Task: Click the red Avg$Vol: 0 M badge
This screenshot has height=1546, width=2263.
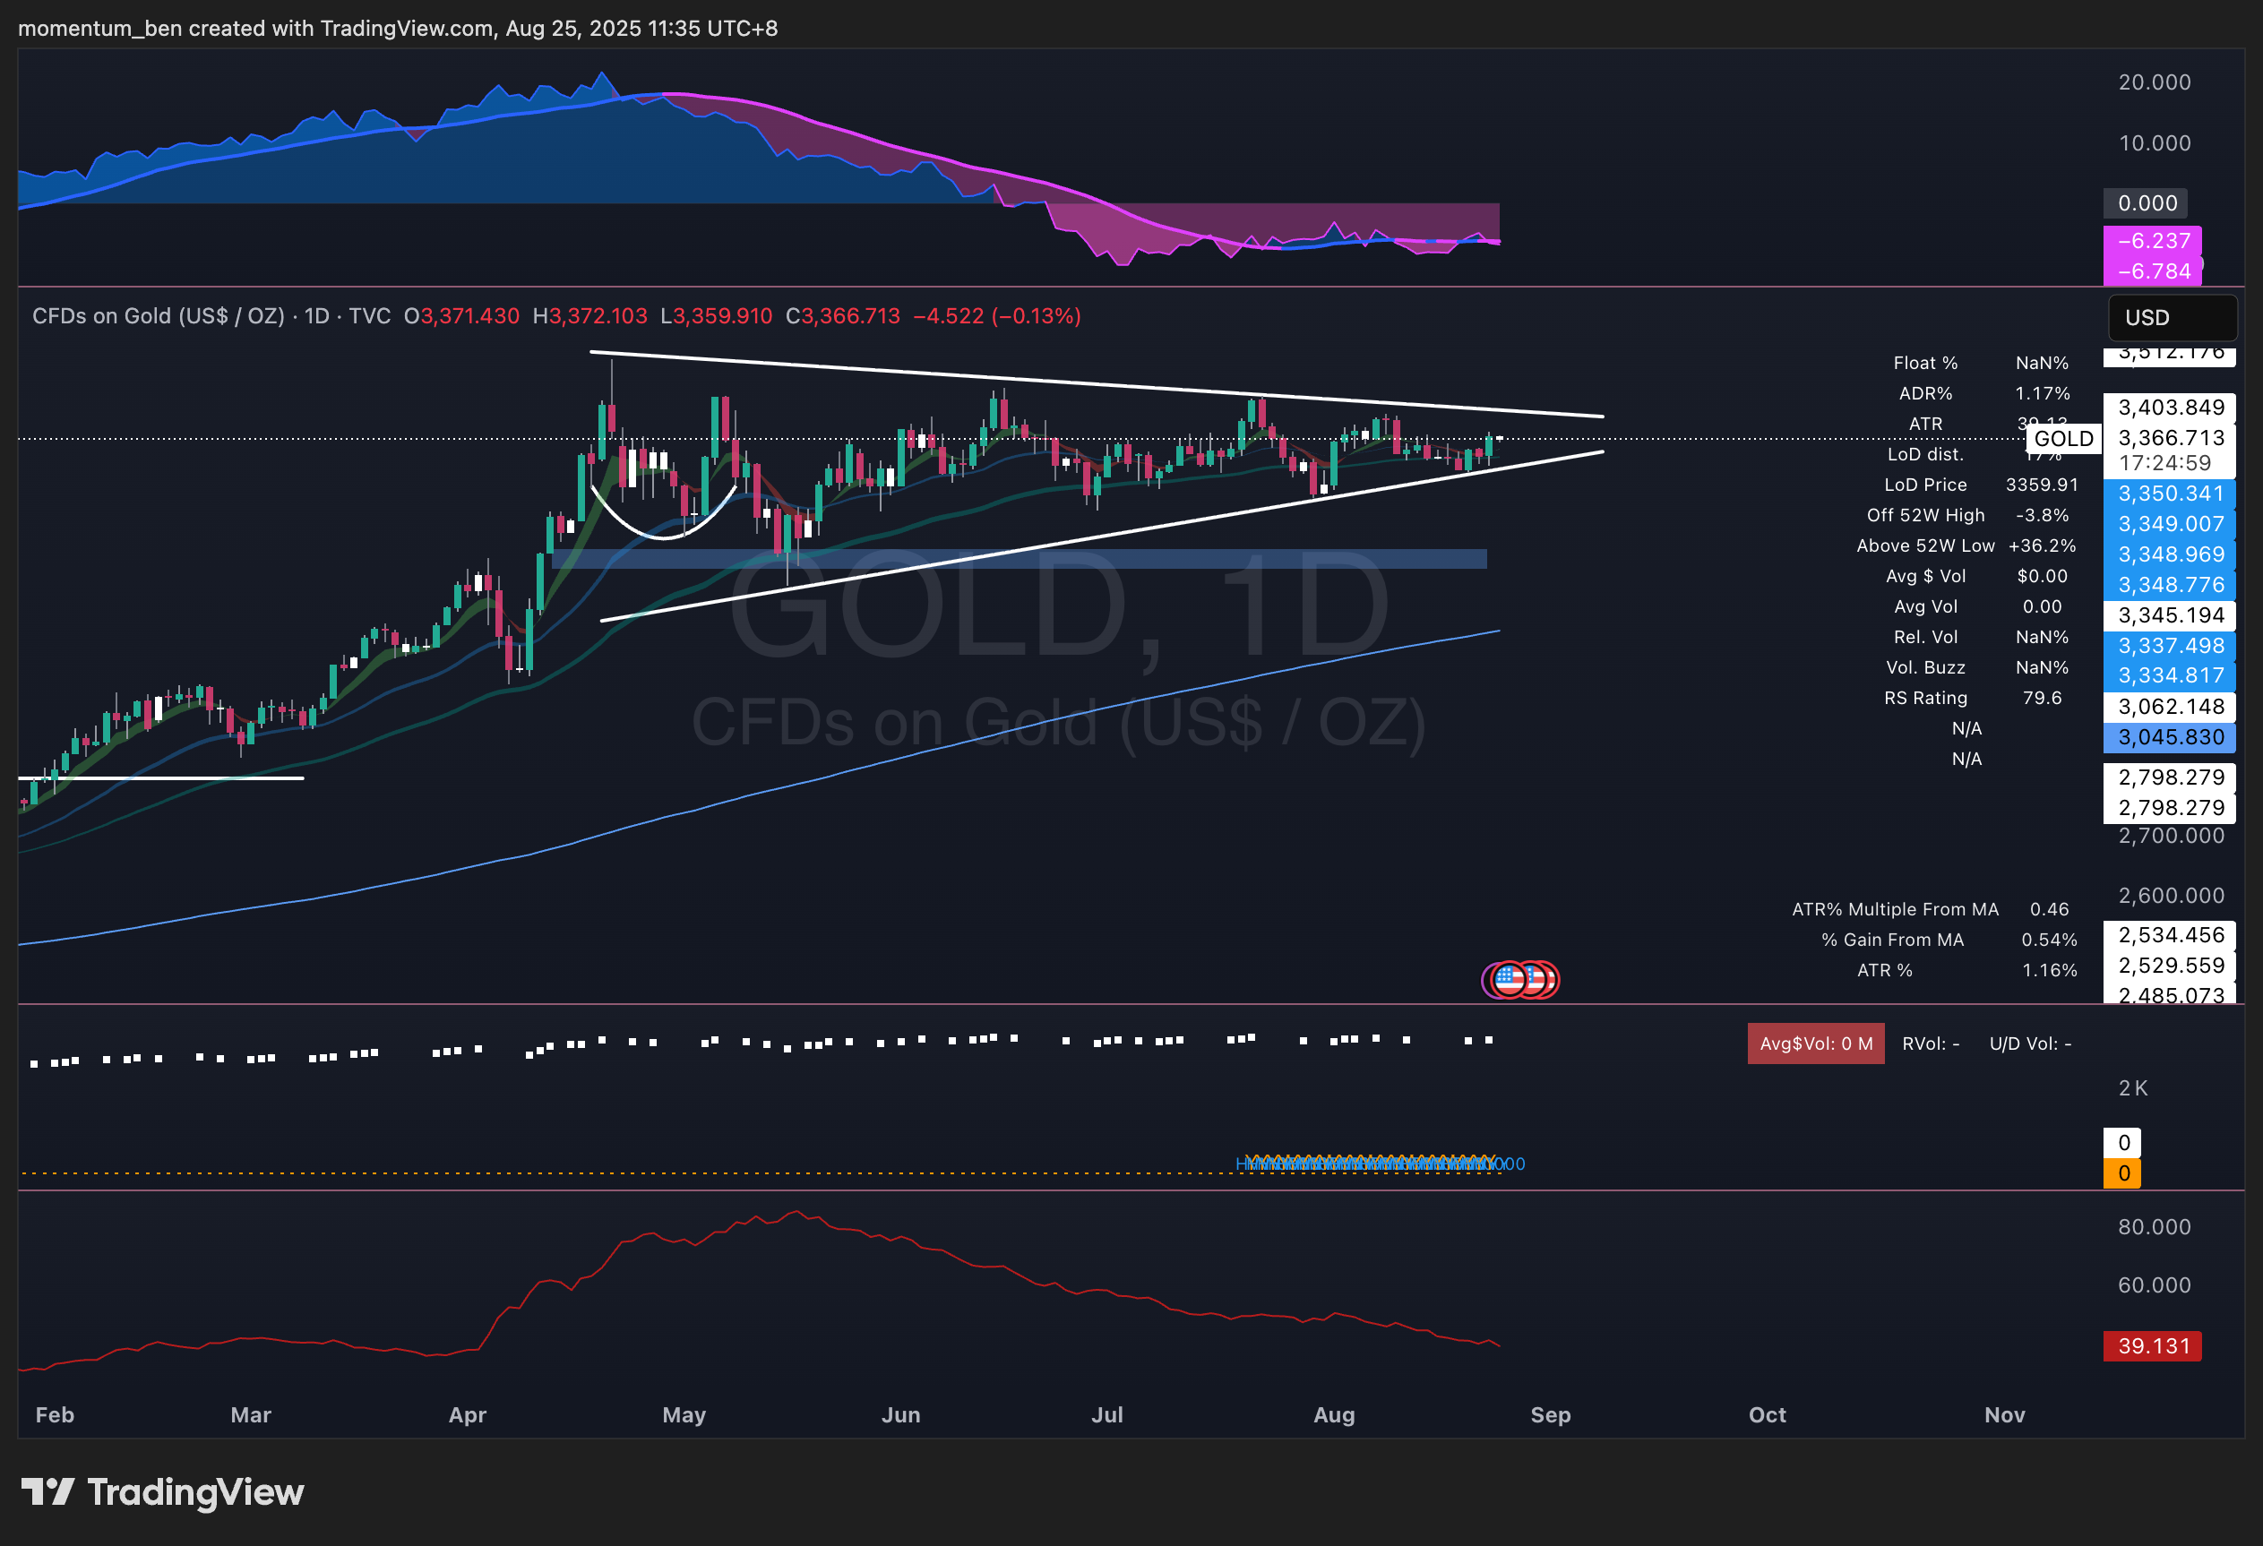Action: (x=1815, y=1044)
